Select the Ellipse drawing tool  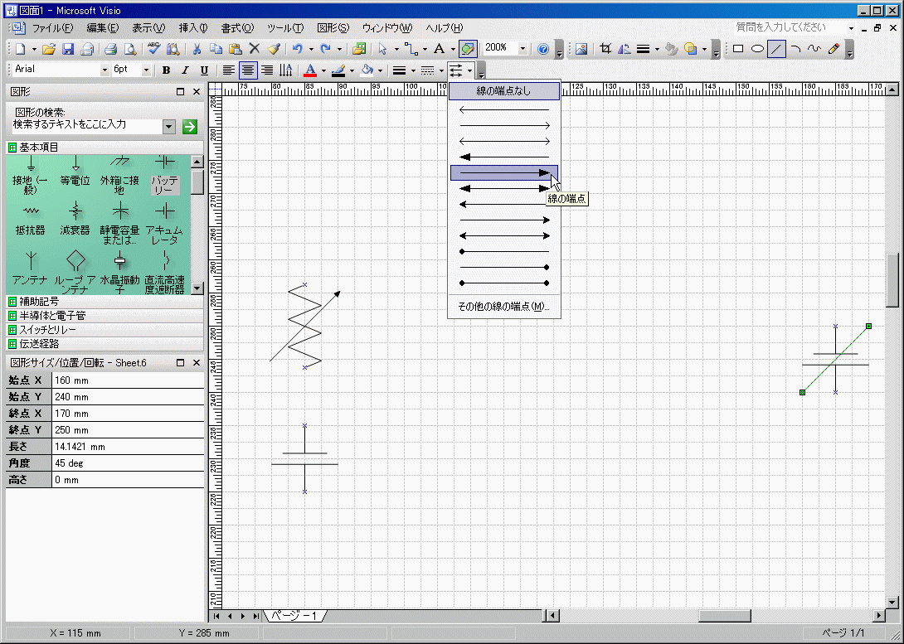[756, 49]
